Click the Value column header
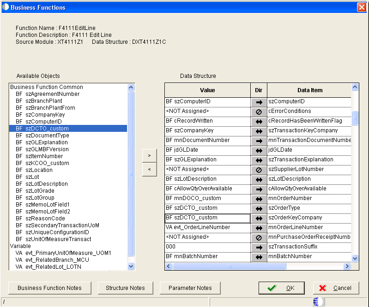Screen dimensions: 369x307 coord(207,90)
